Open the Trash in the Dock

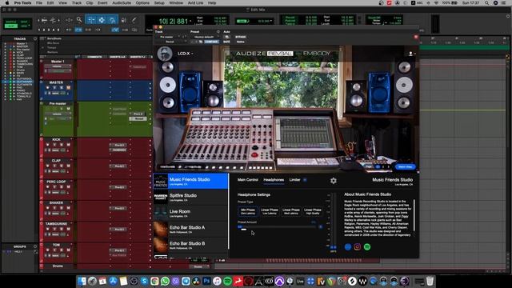click(x=430, y=281)
